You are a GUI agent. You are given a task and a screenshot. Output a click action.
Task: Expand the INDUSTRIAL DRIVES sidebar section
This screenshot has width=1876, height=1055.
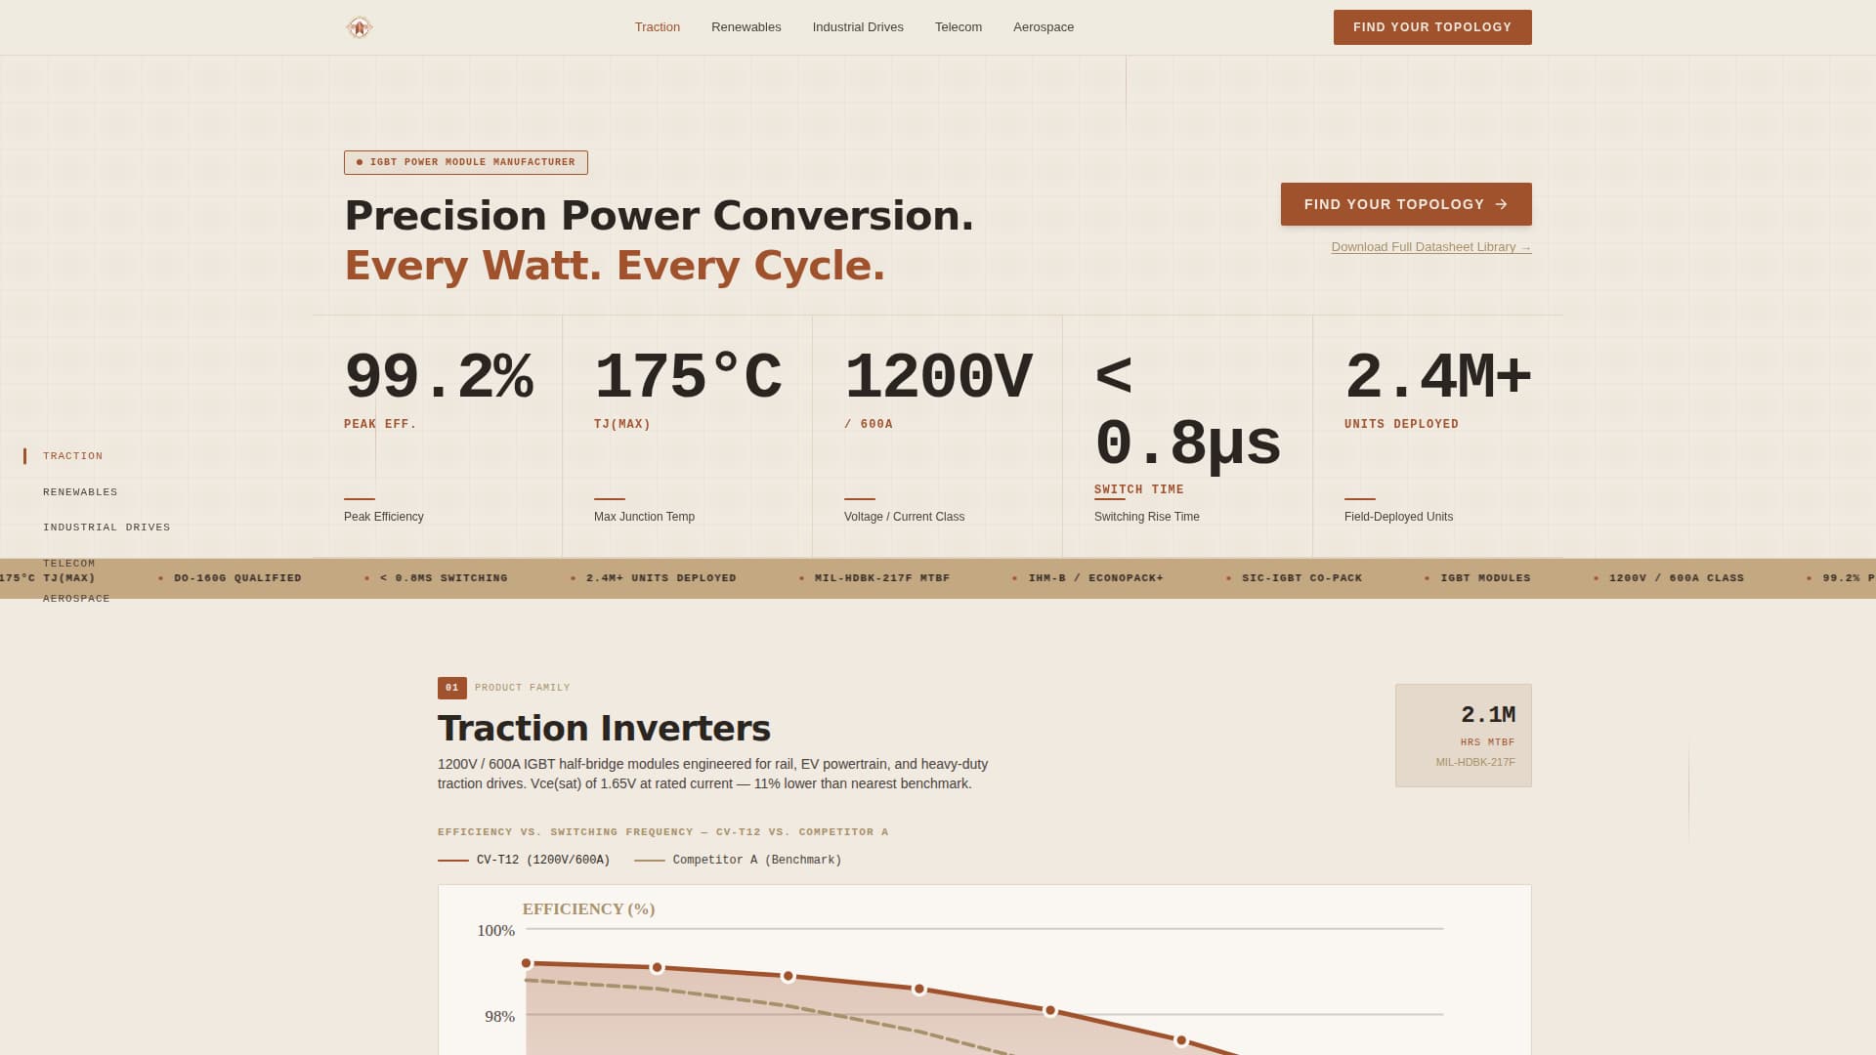coord(107,527)
